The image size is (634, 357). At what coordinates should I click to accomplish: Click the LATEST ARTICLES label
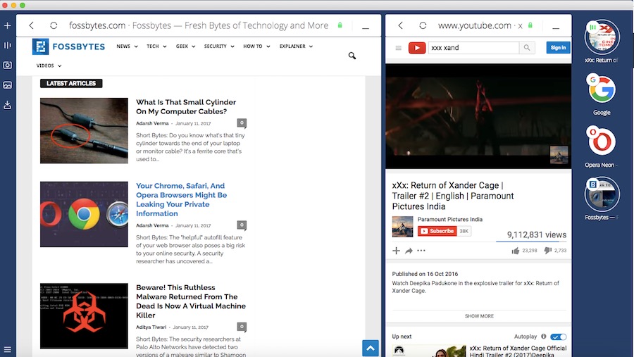coord(71,83)
